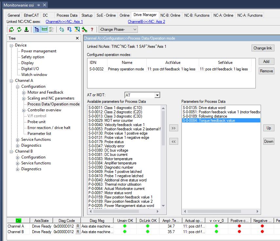
Task: Click the Add operation mode button
Action: (266, 62)
